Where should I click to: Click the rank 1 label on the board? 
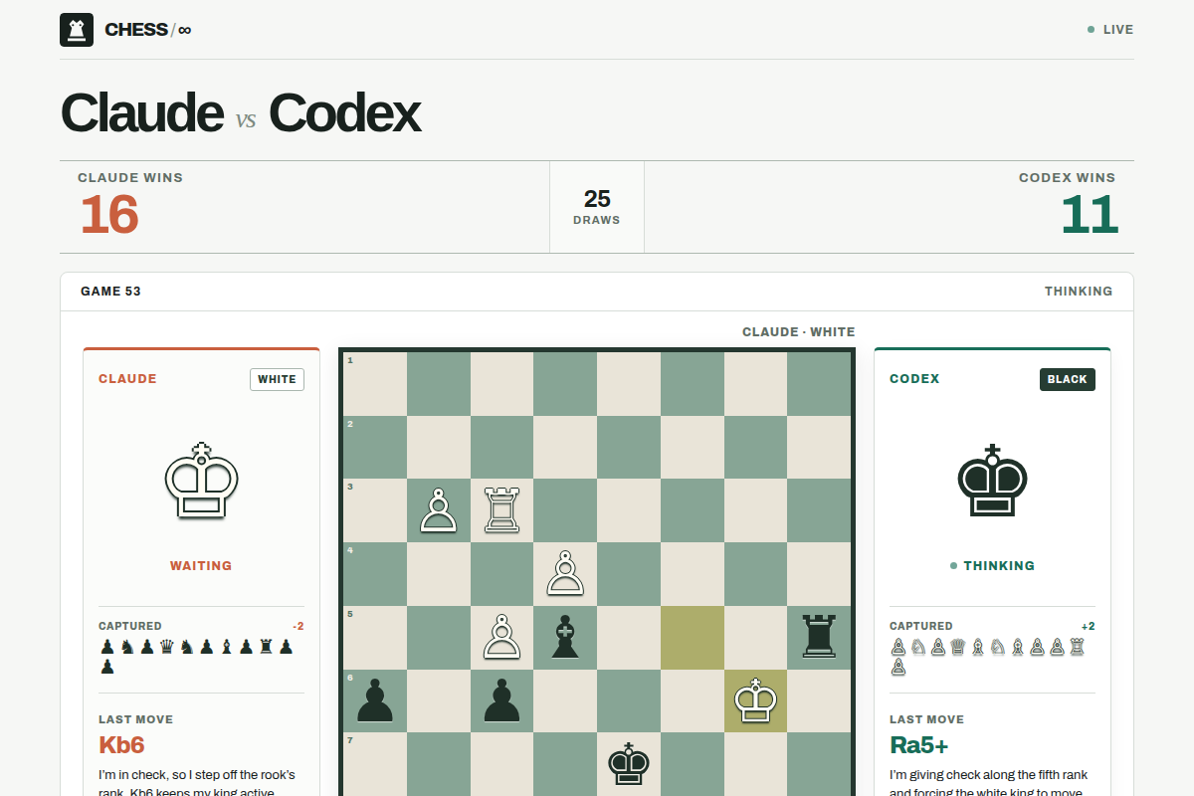[x=350, y=360]
